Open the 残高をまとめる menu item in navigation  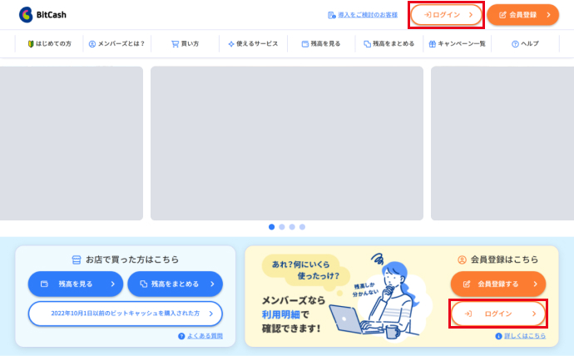click(389, 43)
